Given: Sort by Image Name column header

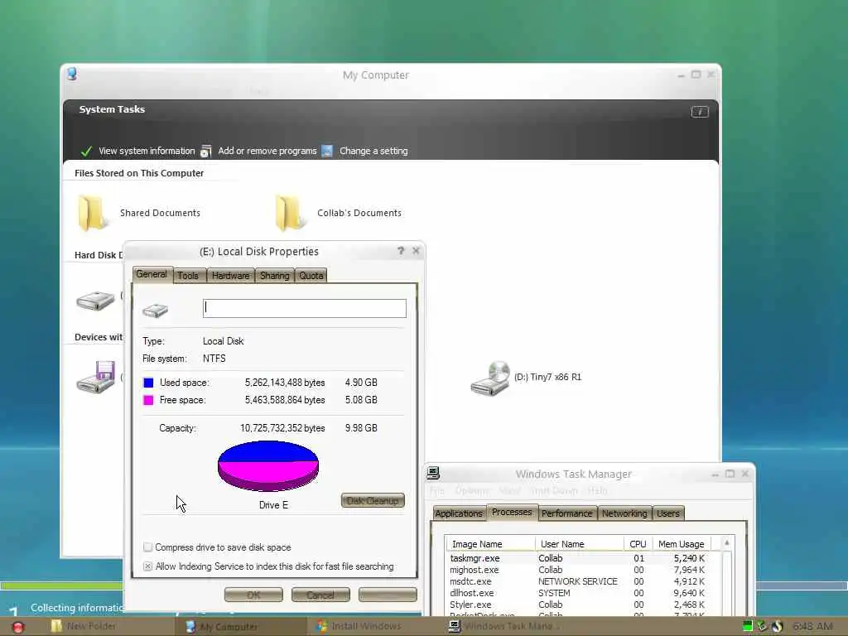Looking at the screenshot, I should click(x=491, y=543).
